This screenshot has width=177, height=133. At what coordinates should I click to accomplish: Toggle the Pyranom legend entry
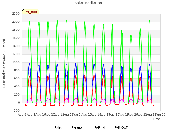coord(75,127)
